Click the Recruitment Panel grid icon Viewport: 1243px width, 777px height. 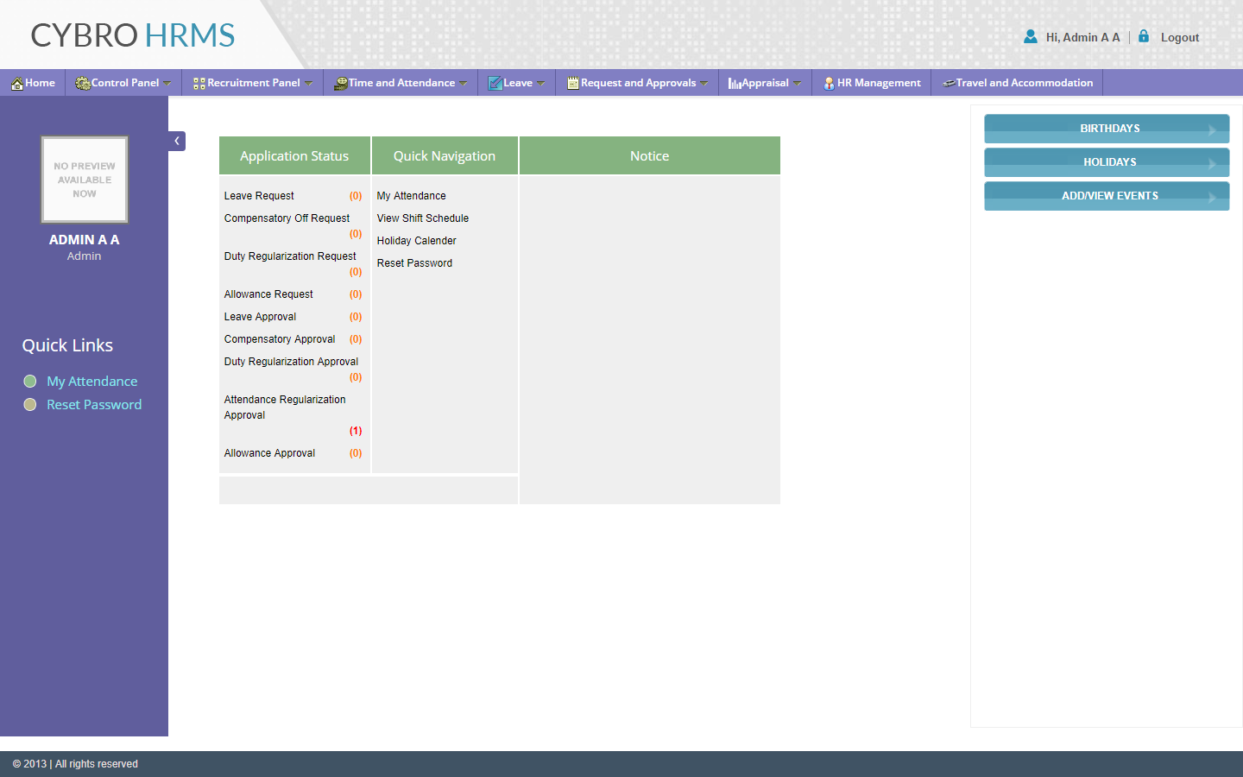[199, 84]
